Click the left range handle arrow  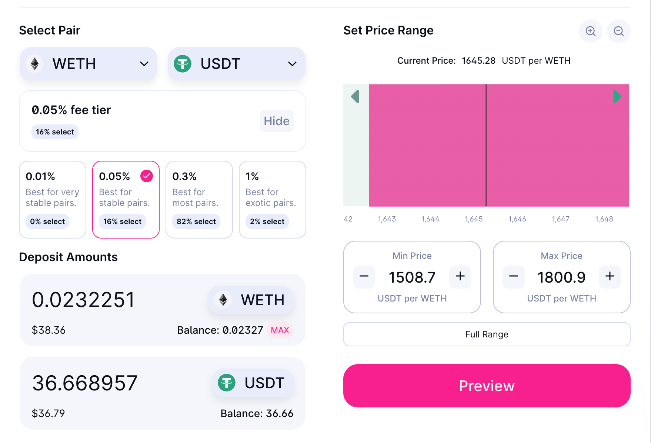[355, 97]
